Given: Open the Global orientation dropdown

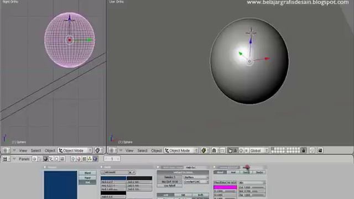Looking at the screenshot, I should (259, 150).
